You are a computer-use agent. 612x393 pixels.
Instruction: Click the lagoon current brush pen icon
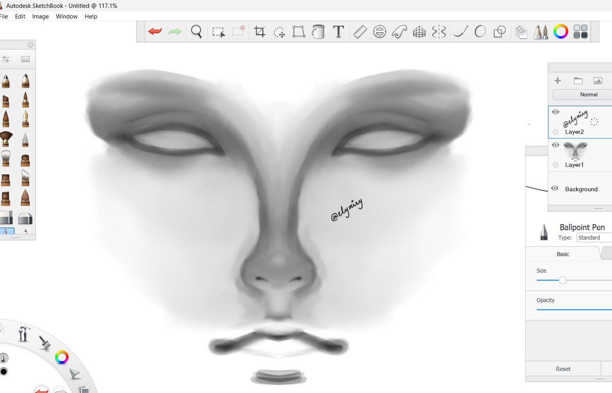3,358
